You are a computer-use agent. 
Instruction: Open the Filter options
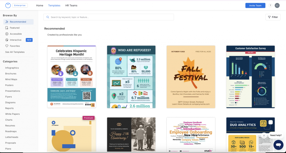273,17
